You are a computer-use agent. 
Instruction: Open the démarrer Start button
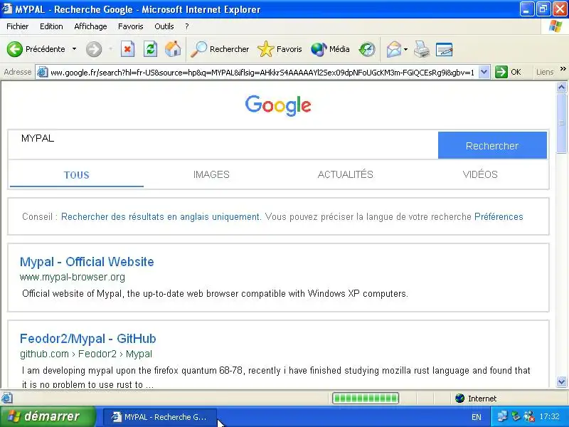48,416
